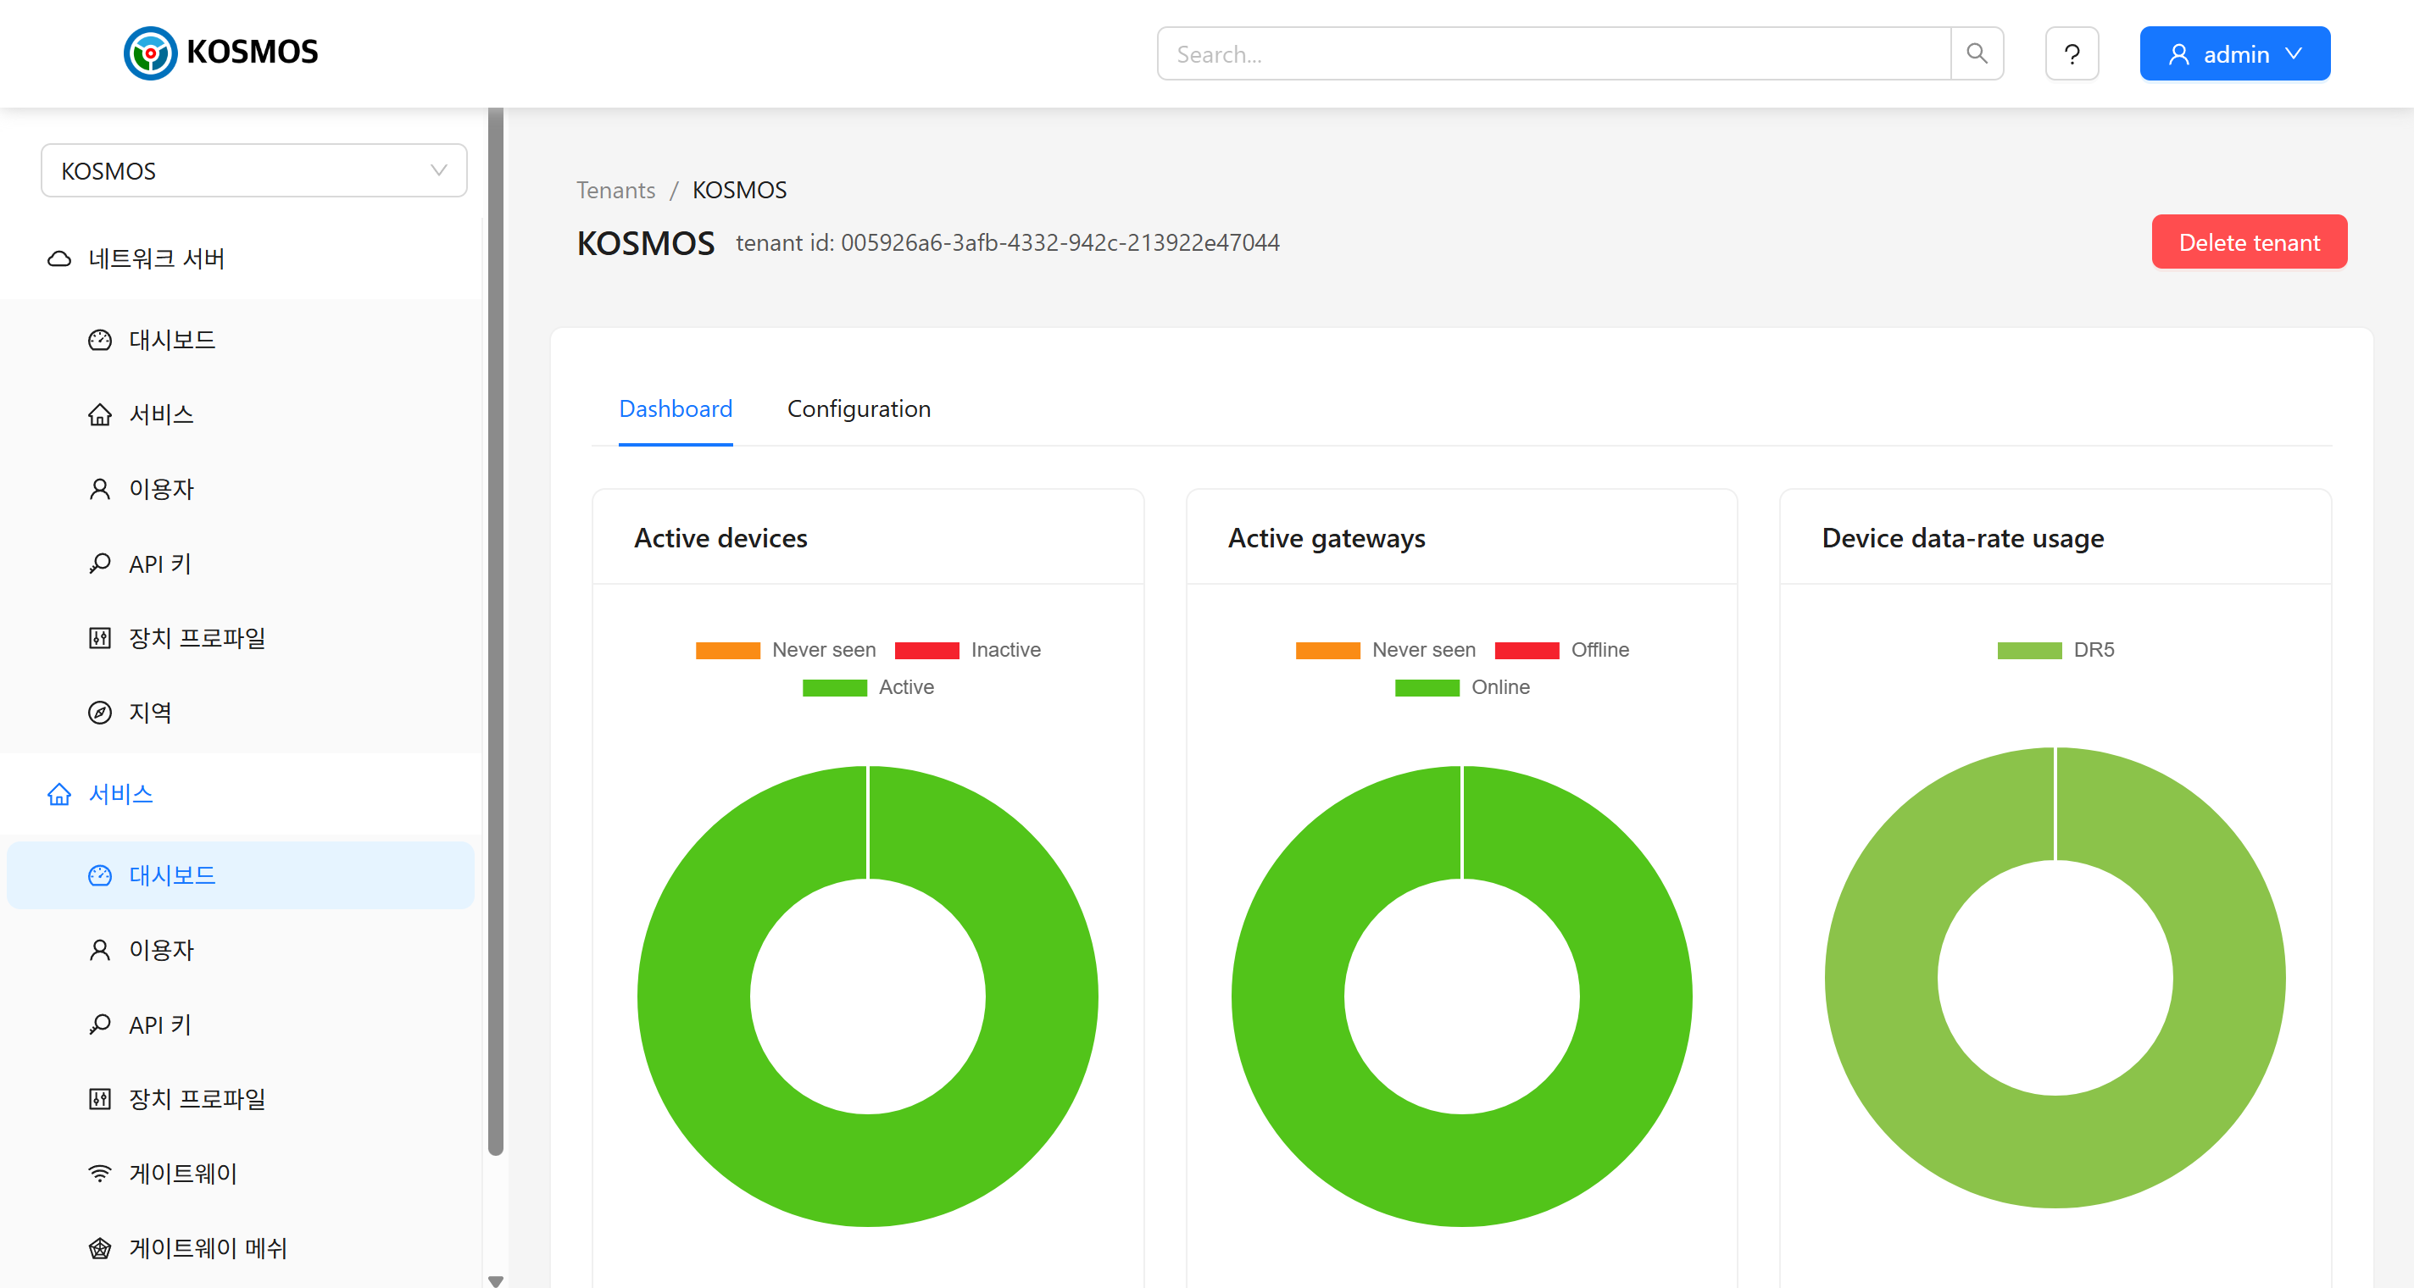Click the green Active legend color swatch

tap(833, 686)
